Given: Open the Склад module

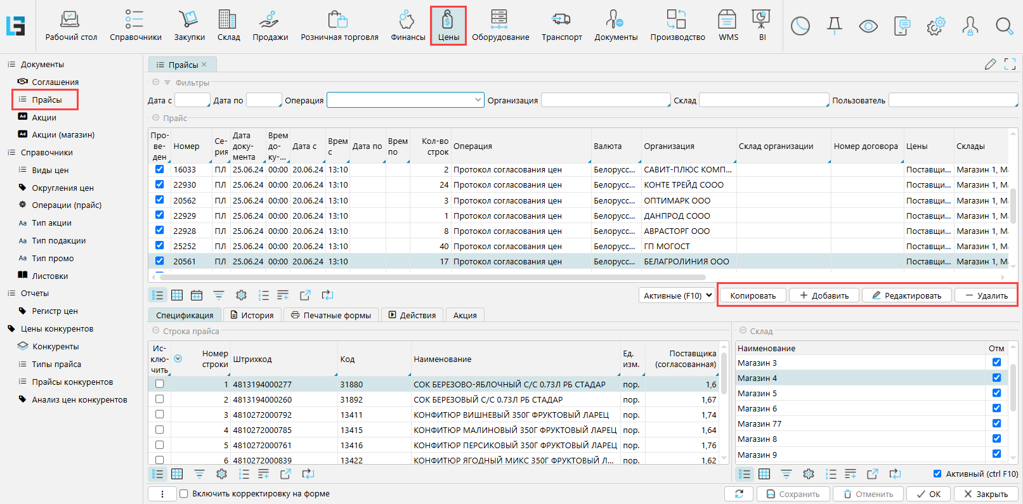Looking at the screenshot, I should click(x=228, y=25).
